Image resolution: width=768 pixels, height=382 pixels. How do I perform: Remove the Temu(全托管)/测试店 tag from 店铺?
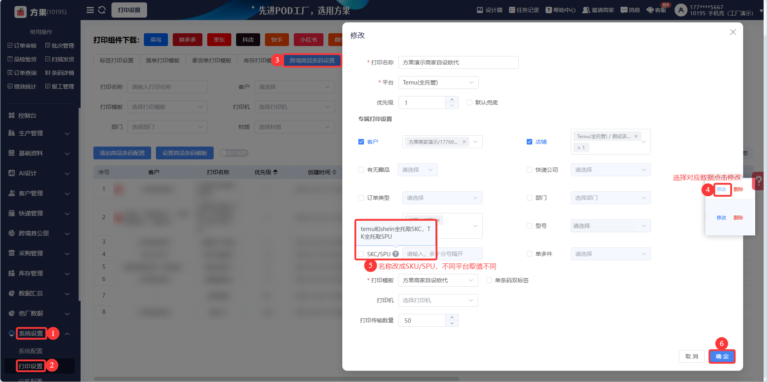coord(636,136)
